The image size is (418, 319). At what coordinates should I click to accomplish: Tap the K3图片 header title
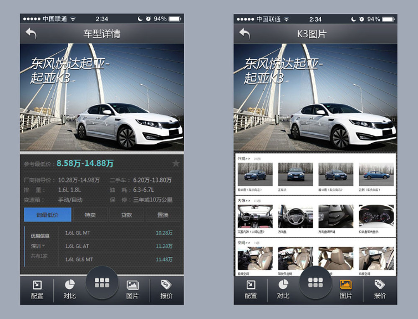312,34
